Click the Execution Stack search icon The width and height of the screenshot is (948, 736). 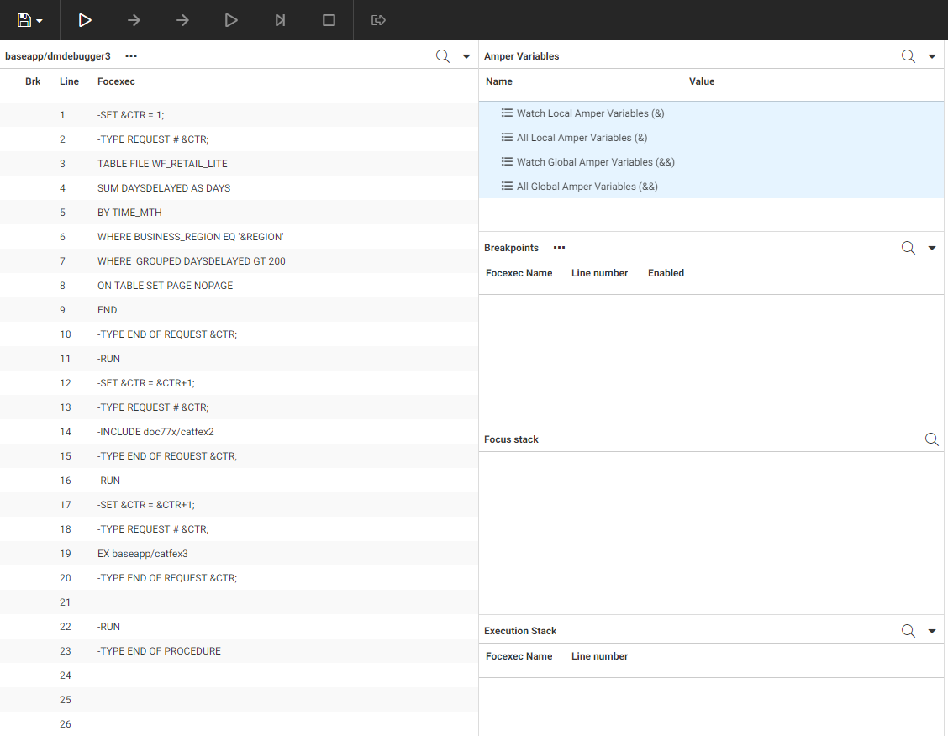point(908,631)
